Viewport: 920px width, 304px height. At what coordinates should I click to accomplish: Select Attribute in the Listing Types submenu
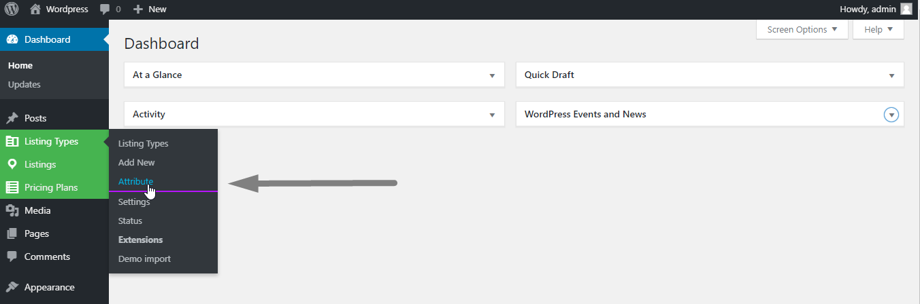click(135, 181)
